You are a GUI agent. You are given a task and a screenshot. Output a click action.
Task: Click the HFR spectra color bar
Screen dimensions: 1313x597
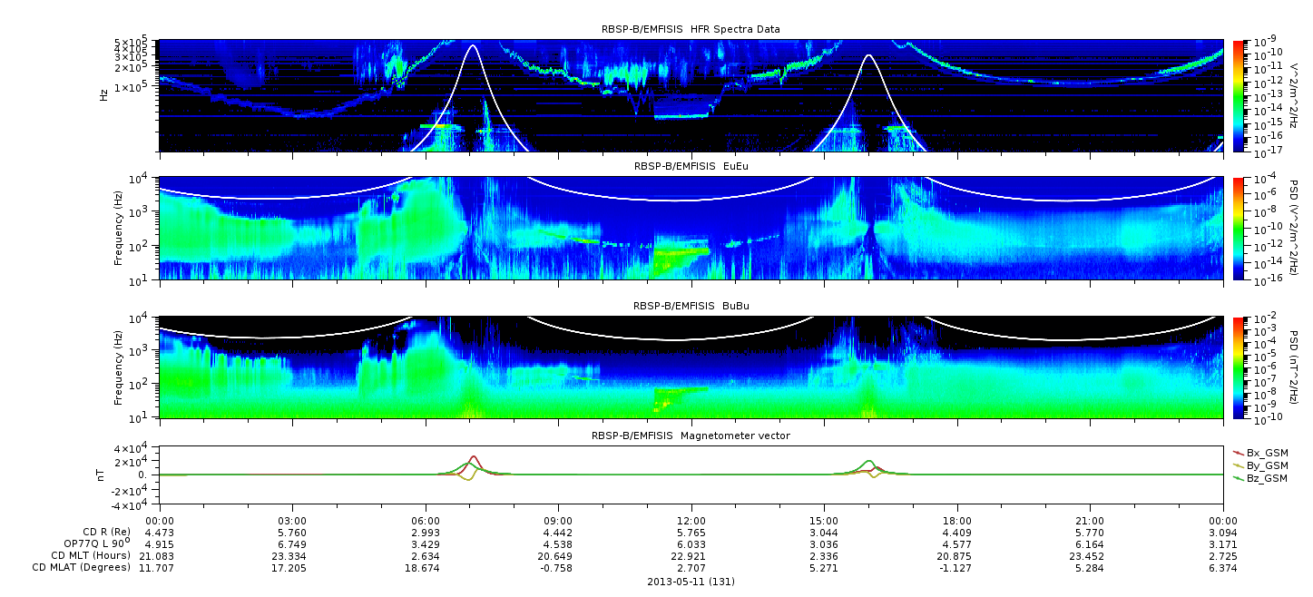point(1238,96)
